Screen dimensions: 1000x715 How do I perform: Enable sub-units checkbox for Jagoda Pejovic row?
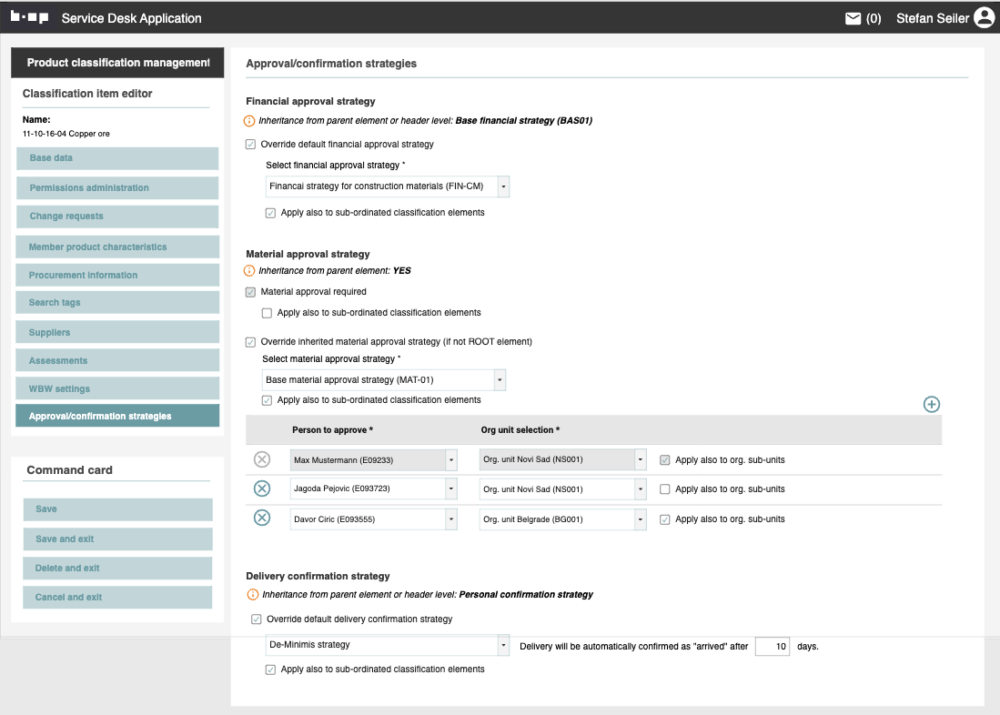pyautogui.click(x=664, y=489)
